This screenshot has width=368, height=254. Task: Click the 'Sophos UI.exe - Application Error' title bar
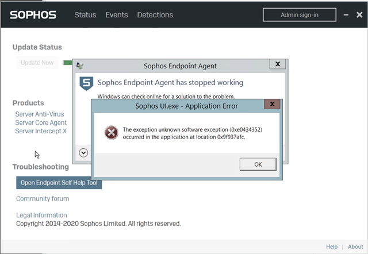click(186, 106)
